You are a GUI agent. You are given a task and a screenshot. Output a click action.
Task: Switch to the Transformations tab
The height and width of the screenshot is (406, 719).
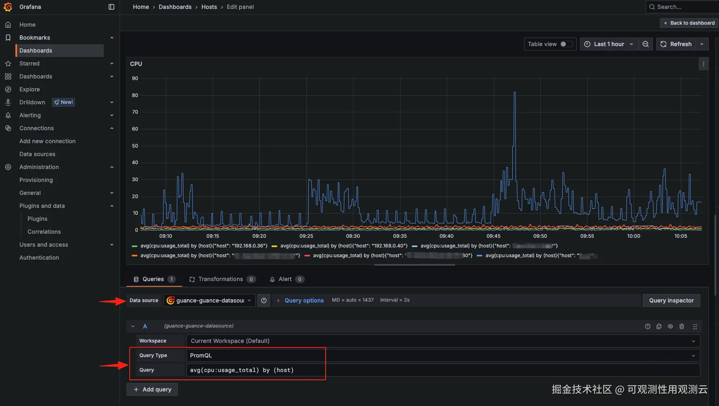tap(220, 279)
